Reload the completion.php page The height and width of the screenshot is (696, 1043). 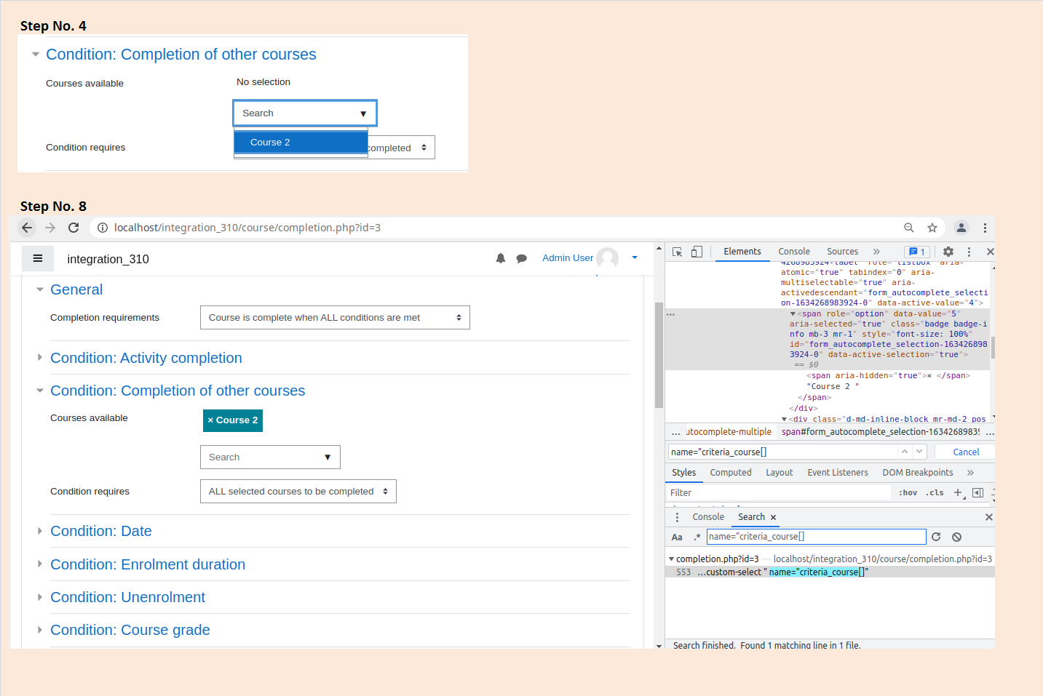point(74,228)
